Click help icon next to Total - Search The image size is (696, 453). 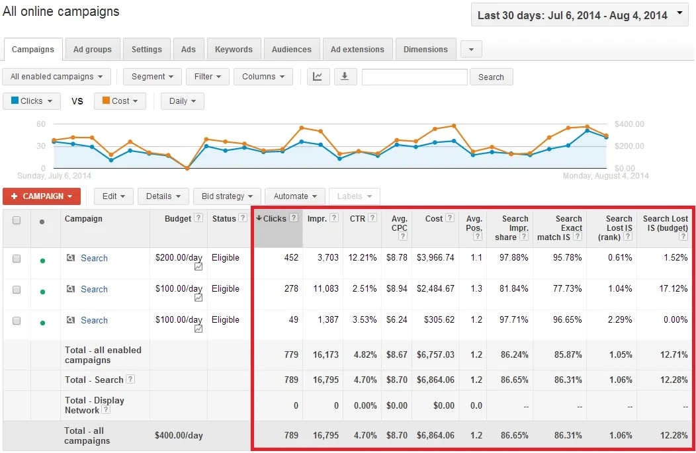(131, 380)
